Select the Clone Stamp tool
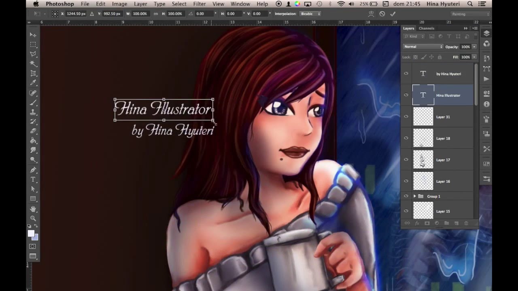 click(33, 112)
